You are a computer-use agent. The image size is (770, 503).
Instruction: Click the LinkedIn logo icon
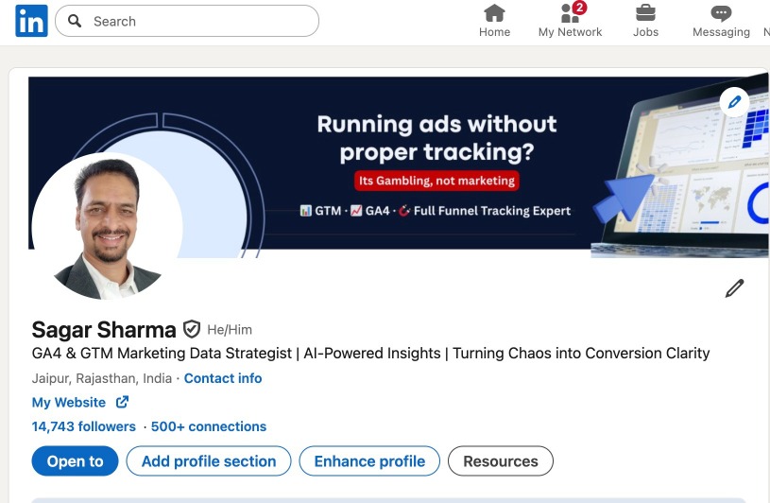31,21
